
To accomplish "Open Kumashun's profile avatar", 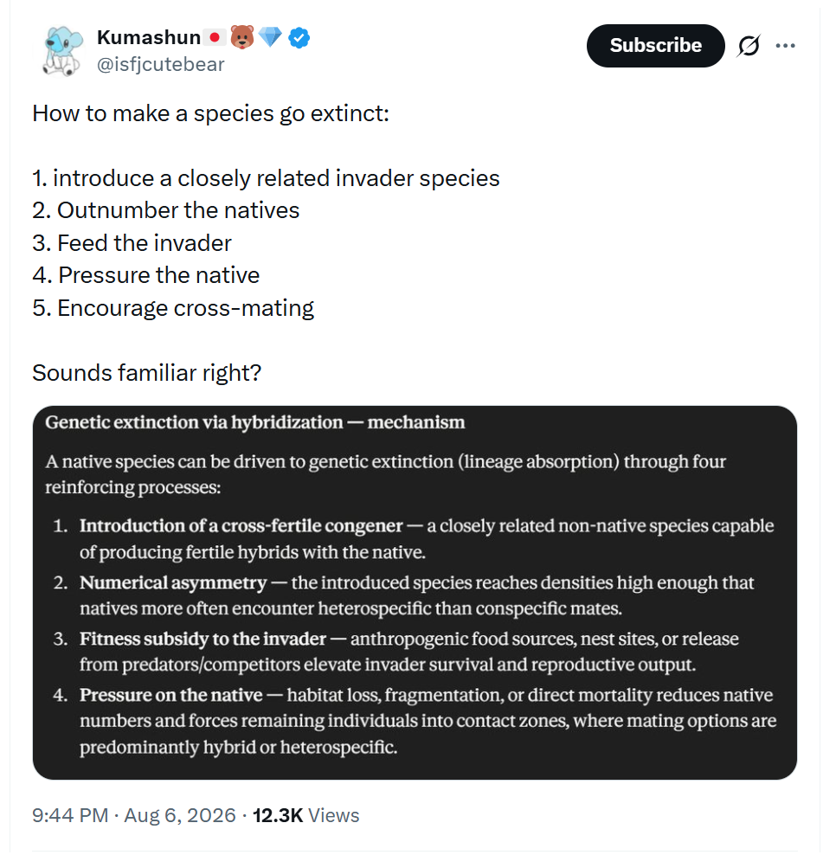I will click(62, 51).
